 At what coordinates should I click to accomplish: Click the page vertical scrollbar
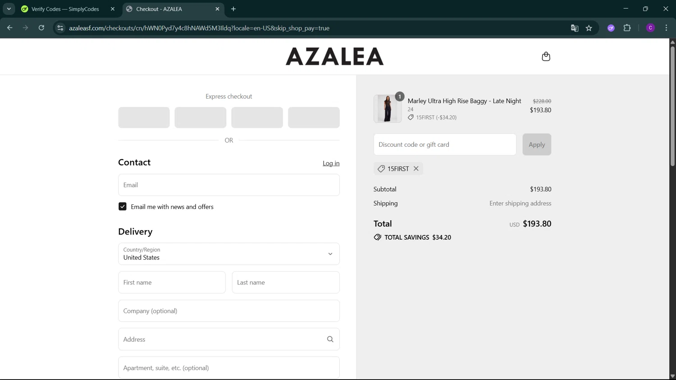tap(672, 106)
